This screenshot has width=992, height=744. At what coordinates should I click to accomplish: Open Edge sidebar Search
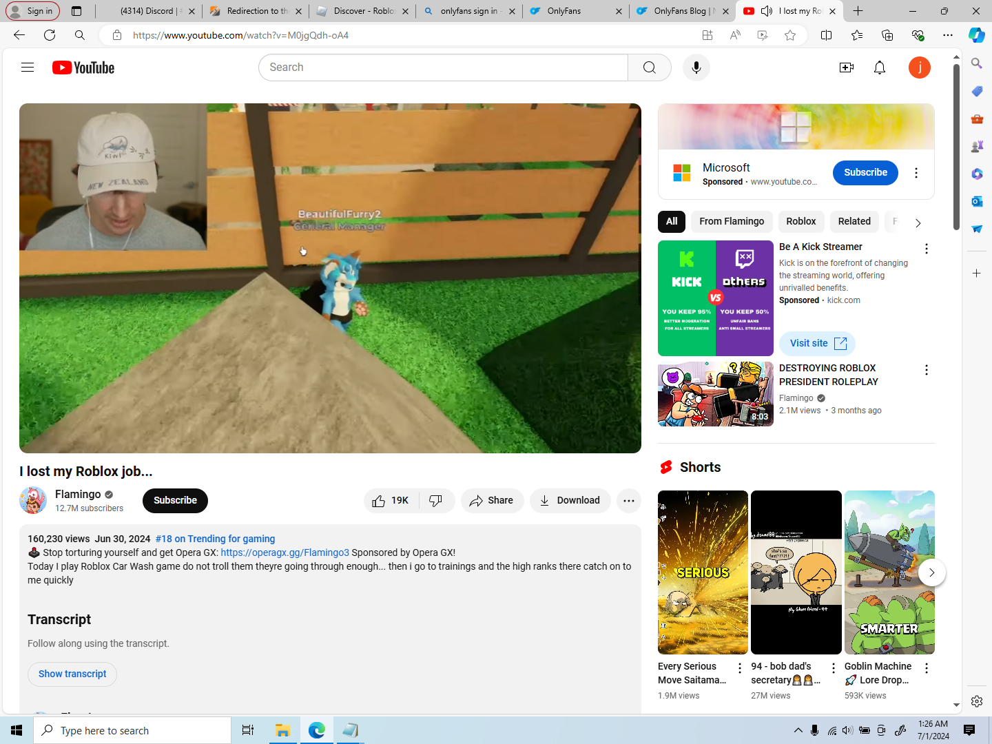[977, 63]
